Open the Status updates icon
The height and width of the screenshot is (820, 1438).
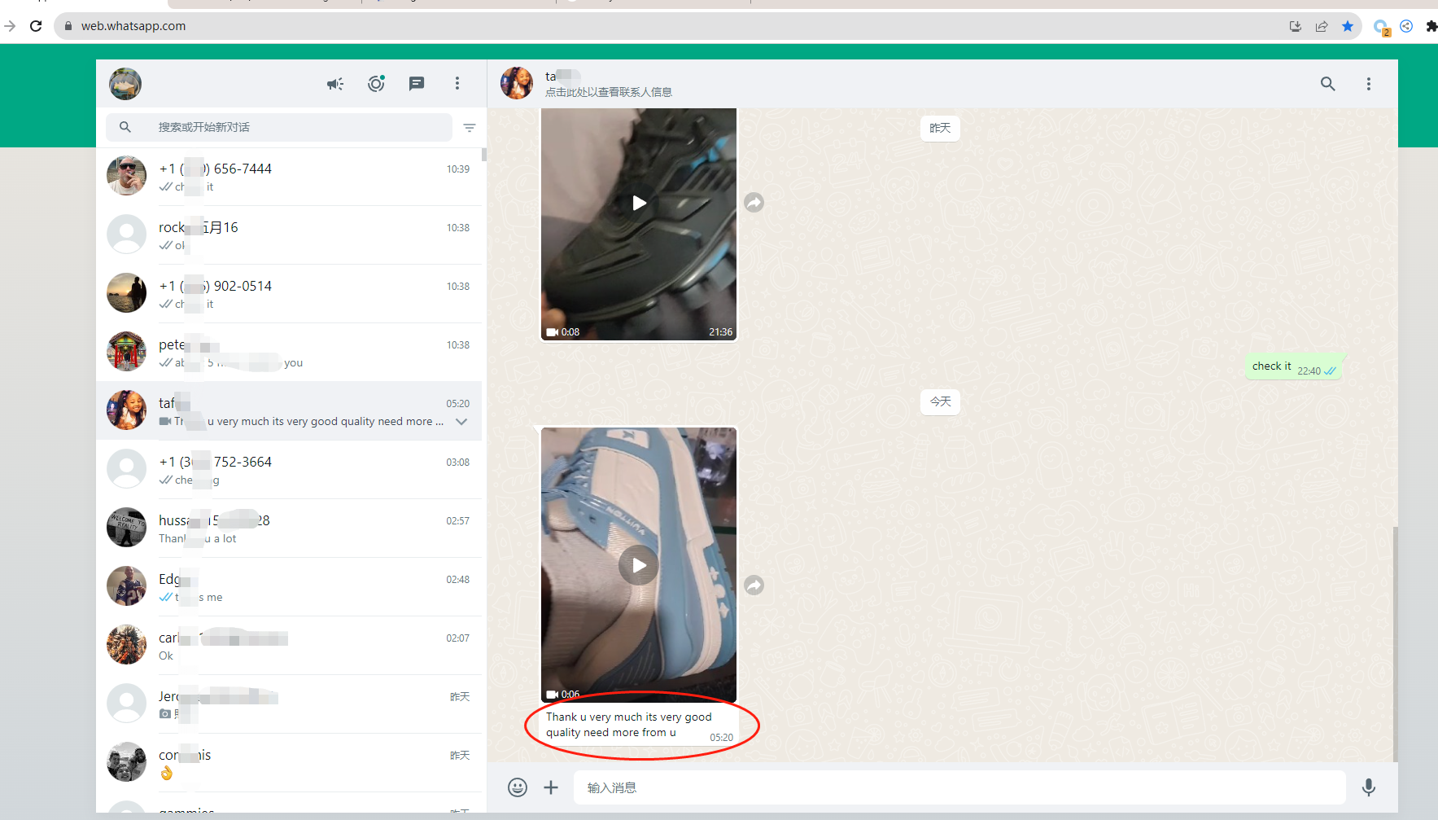pos(376,84)
